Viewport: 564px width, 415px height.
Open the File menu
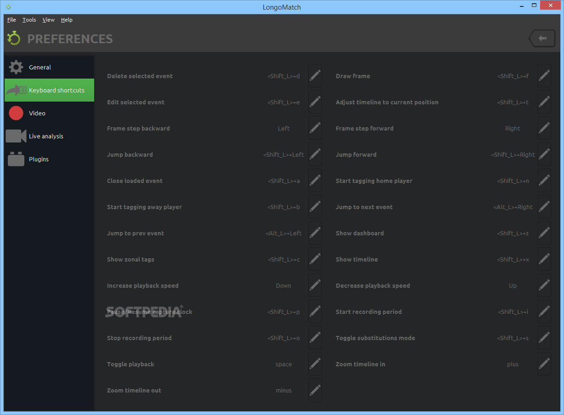(11, 20)
